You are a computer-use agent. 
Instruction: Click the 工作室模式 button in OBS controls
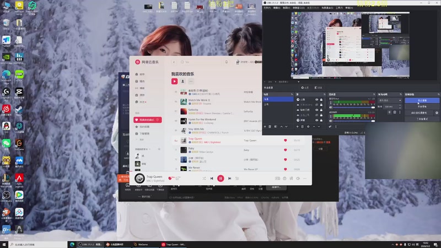click(422, 119)
